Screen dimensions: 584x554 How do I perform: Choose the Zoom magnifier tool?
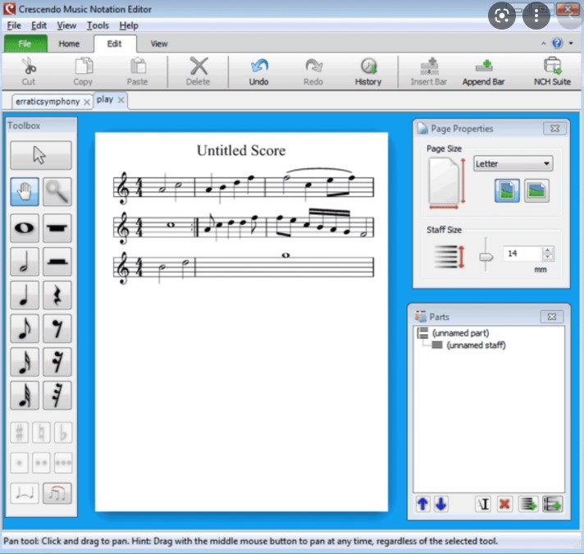57,192
